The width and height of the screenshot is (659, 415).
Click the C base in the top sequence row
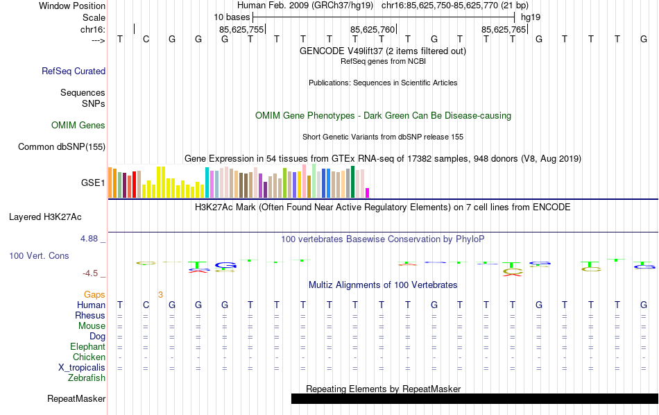[x=146, y=40]
